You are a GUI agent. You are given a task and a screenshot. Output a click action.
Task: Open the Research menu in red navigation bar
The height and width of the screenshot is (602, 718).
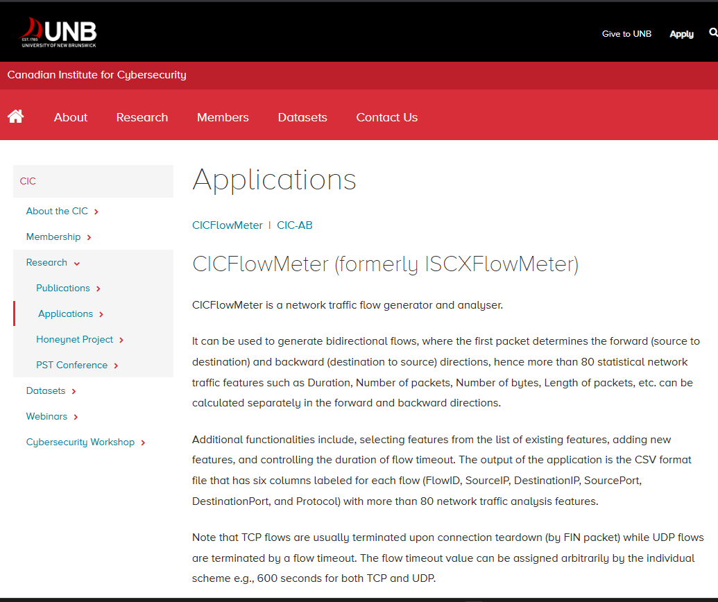pyautogui.click(x=142, y=117)
